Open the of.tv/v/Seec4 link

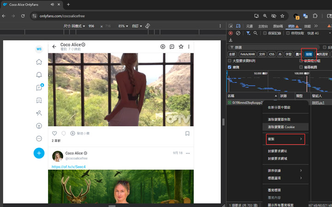pos(69,166)
